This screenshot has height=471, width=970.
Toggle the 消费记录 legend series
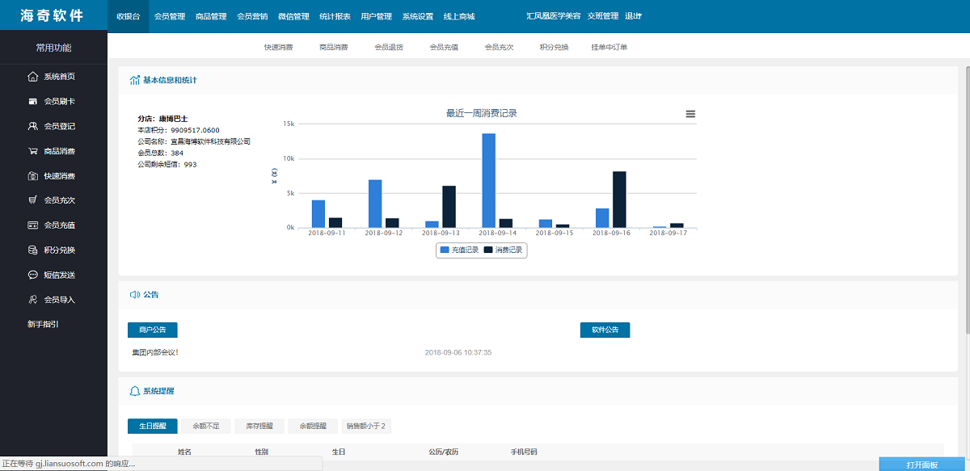(504, 250)
